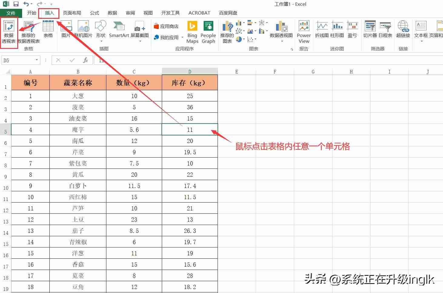Screen dimensions: 443x293
Task: Click the 切片器 slicer button
Action: [370, 29]
